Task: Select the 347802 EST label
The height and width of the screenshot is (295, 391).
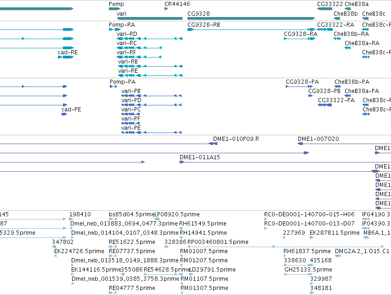Action: [62, 242]
